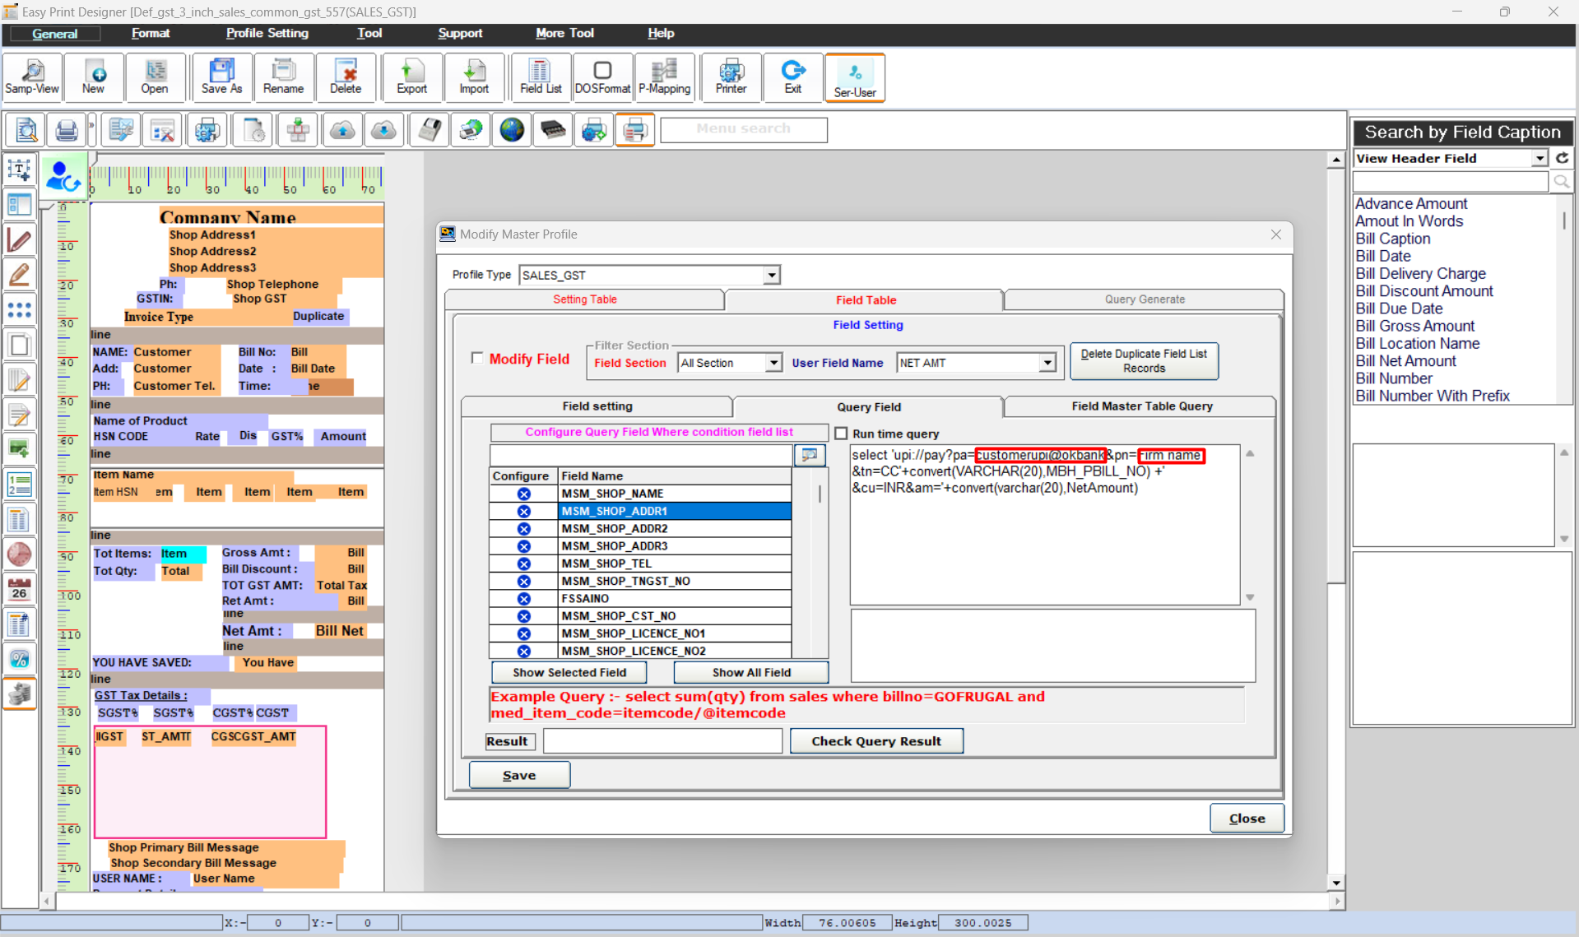Enable the Modify Field checkbox

[x=477, y=358]
